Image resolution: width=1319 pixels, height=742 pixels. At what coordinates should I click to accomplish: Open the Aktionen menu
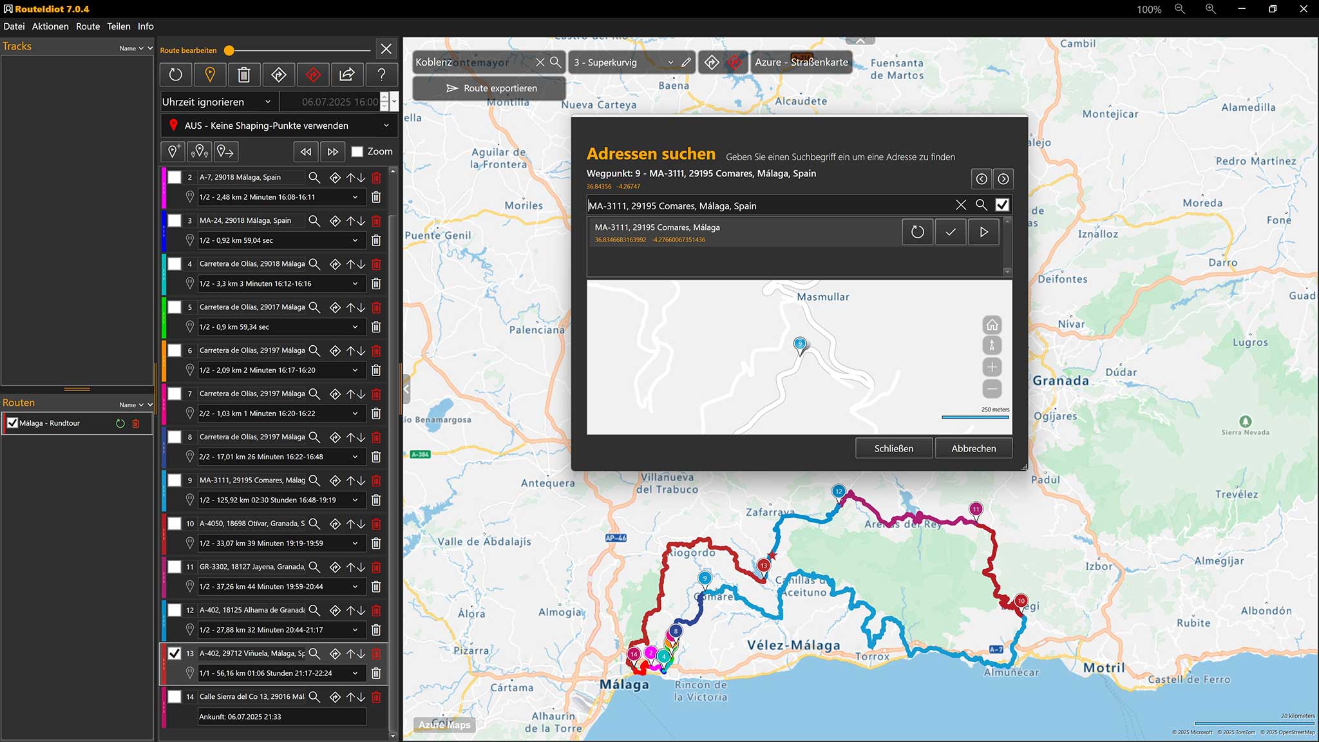pos(50,26)
